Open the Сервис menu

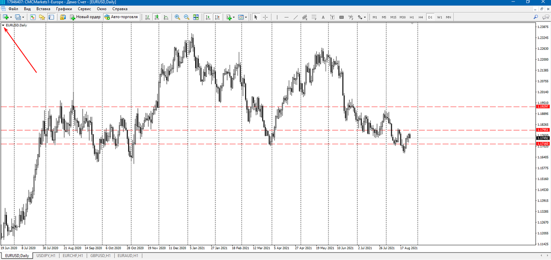pos(84,9)
